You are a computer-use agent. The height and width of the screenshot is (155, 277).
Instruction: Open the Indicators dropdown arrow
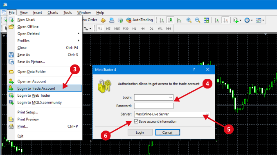[241, 20]
